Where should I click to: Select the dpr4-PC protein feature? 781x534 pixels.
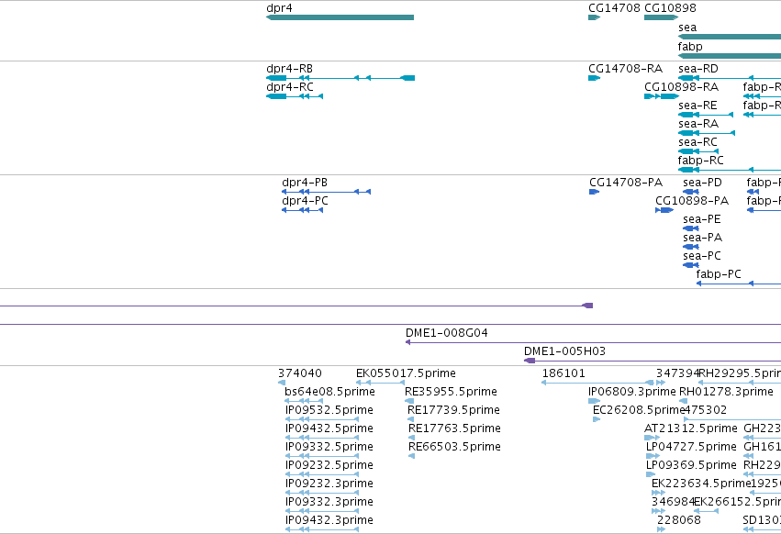tap(302, 210)
